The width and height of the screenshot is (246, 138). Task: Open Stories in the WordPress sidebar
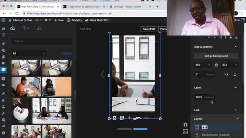tap(3, 69)
